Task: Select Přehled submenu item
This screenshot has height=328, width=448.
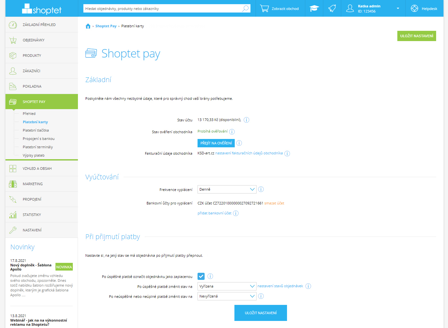Action: [29, 114]
